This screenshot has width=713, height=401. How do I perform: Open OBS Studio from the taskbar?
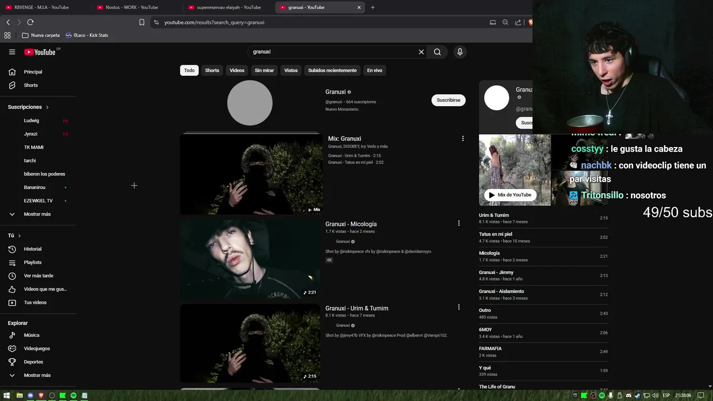pos(52,395)
